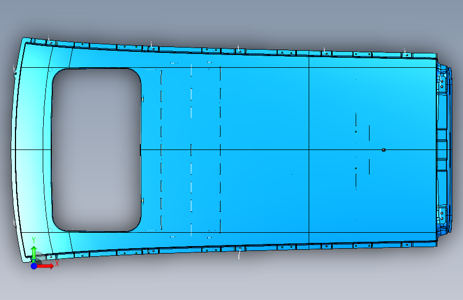Screen dimensions: 463x300
Task: Click the blue Z axis ball of the triad
Action: 34,266
